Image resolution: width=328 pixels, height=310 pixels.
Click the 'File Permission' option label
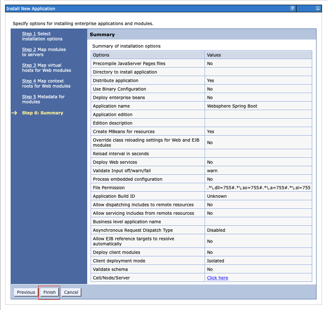pos(109,188)
